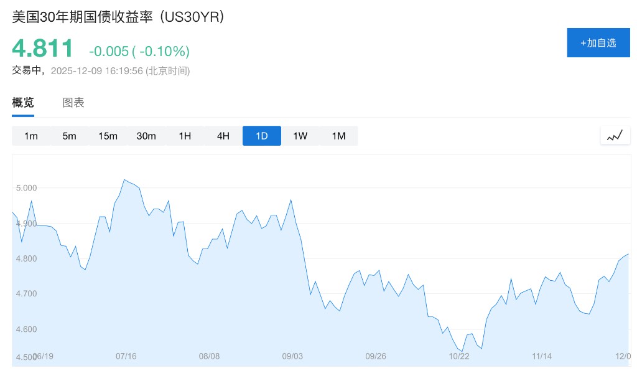637x373 pixels.
Task: Click the 5.000 yield axis label
Action: tap(27, 187)
